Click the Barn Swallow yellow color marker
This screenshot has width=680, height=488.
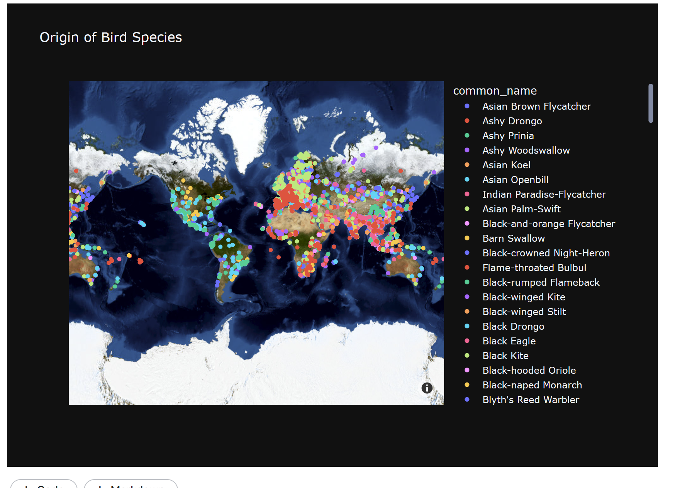467,238
